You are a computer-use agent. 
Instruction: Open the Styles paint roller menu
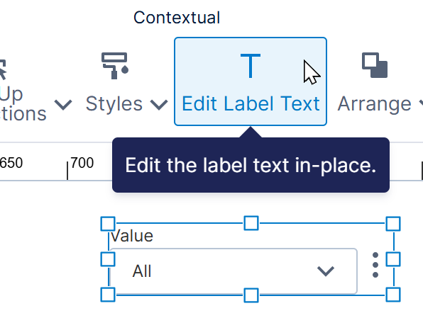115,66
